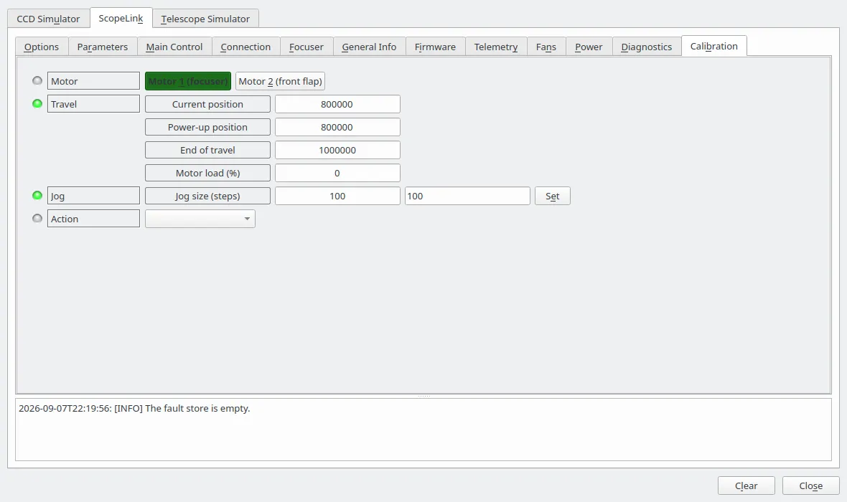Select the Calibration tab

click(x=714, y=46)
